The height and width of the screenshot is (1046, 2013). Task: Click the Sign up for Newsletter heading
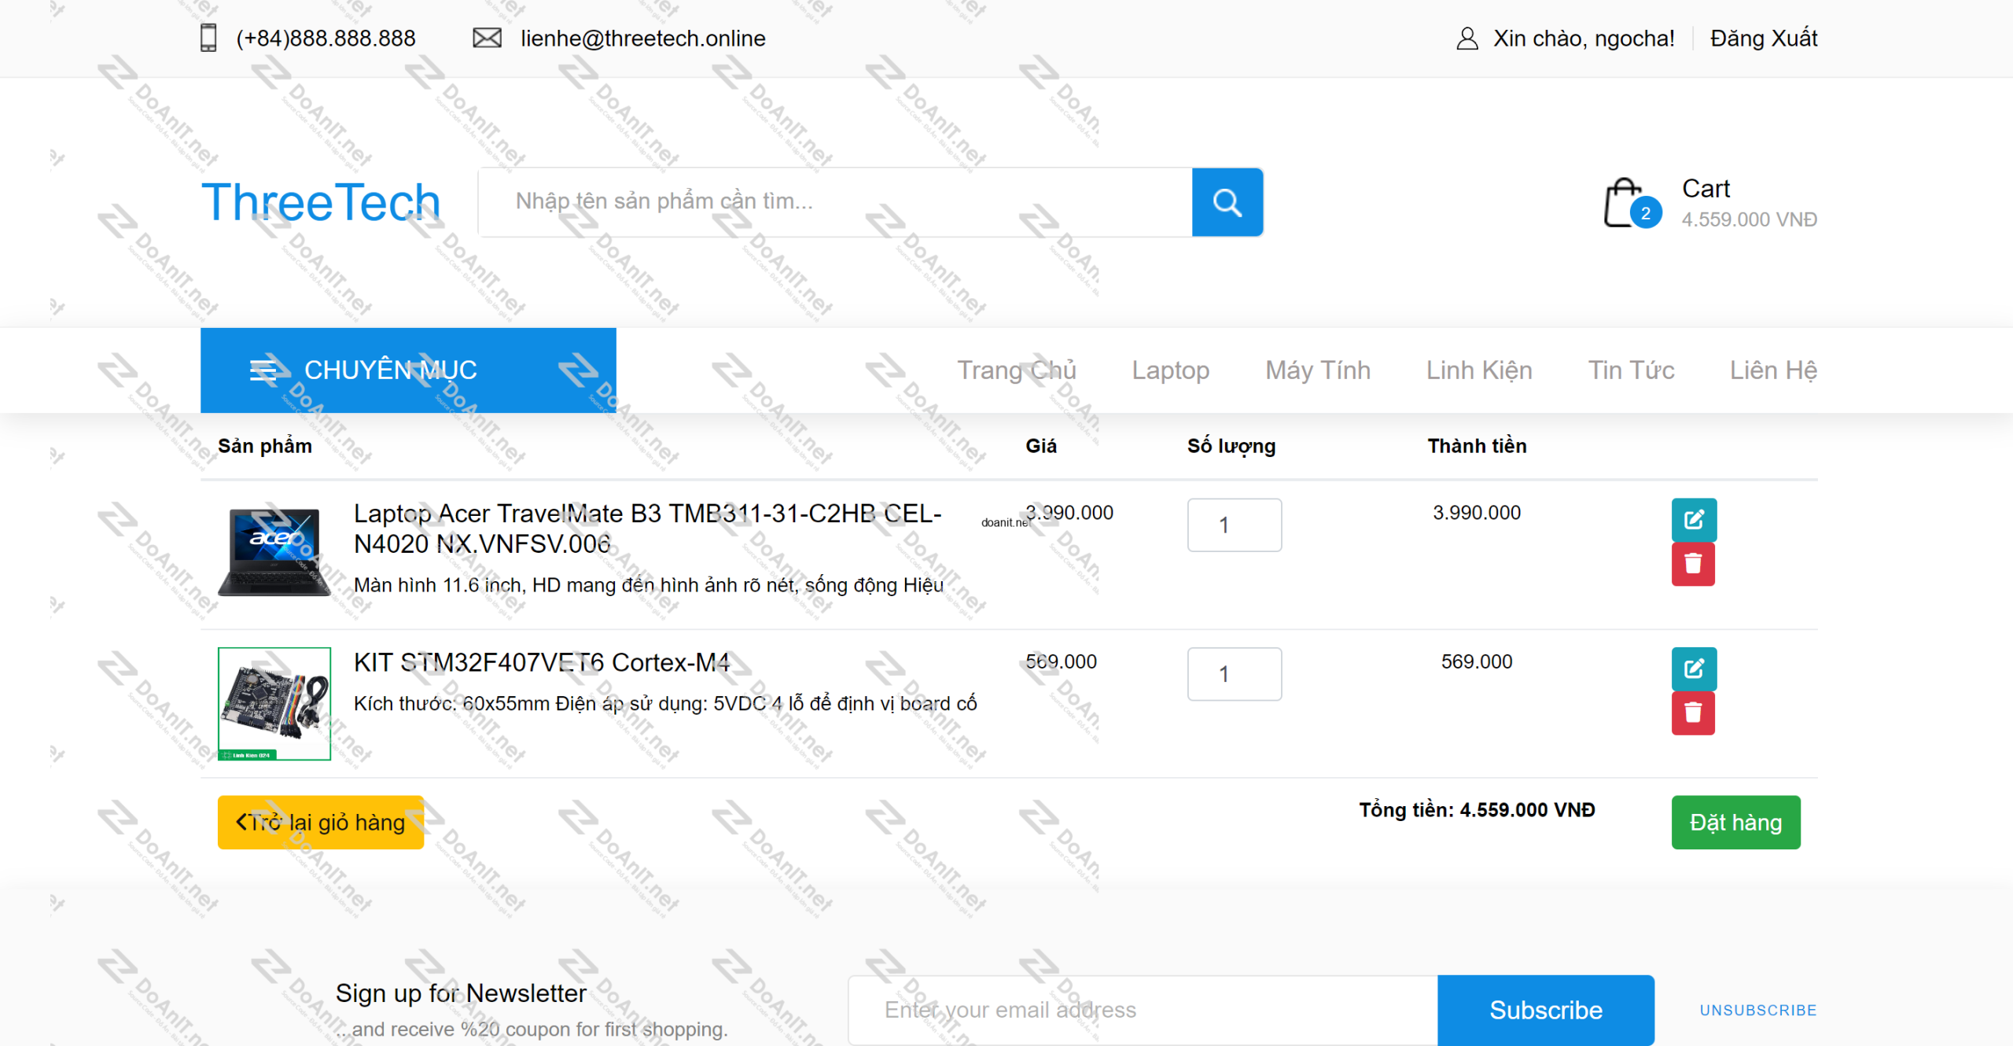coord(461,993)
